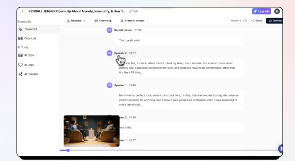Click the Speaker 2 name at 01:37
The height and width of the screenshot is (161, 295).
point(120,53)
